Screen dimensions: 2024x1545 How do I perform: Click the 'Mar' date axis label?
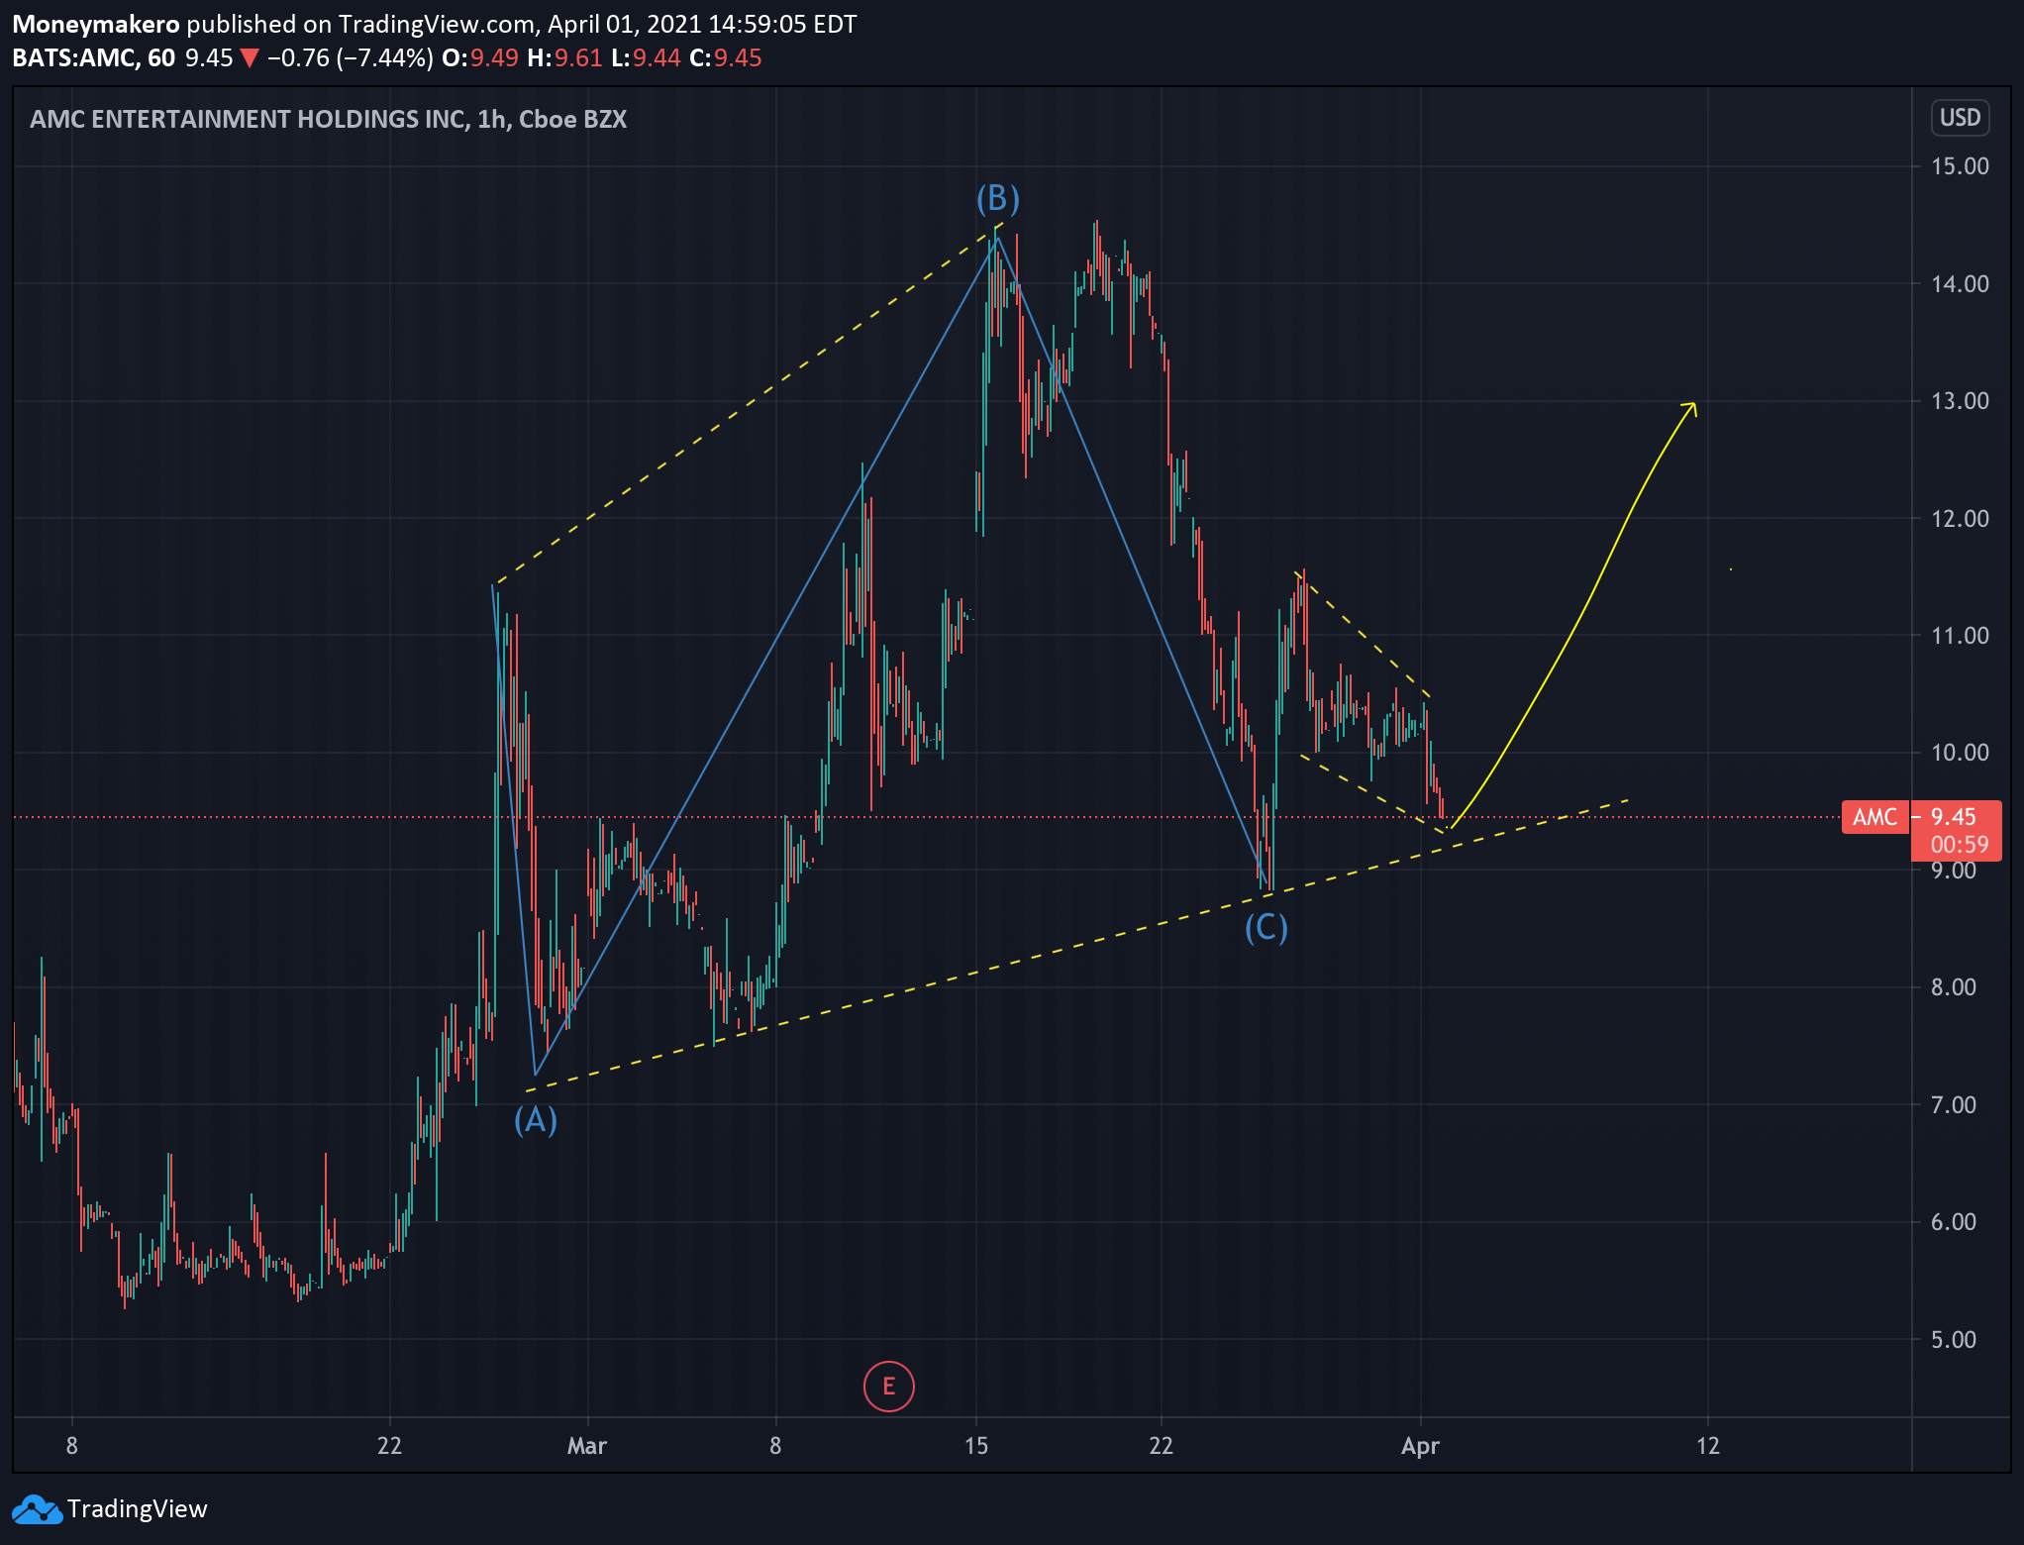click(x=586, y=1446)
